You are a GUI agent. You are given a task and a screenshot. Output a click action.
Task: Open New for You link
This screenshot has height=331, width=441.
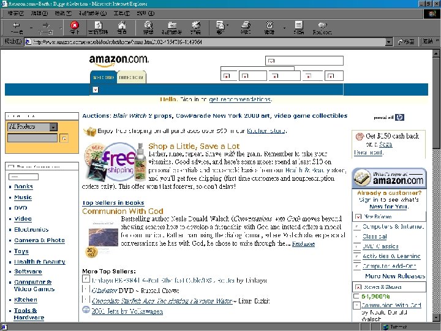point(389,207)
